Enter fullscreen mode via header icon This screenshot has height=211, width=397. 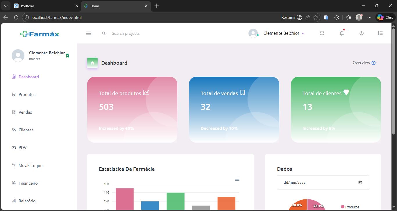click(x=322, y=33)
